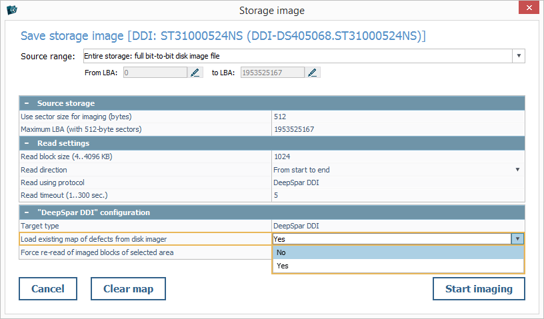Close the Storage image dialog
The image size is (544, 319).
pyautogui.click(x=529, y=7)
